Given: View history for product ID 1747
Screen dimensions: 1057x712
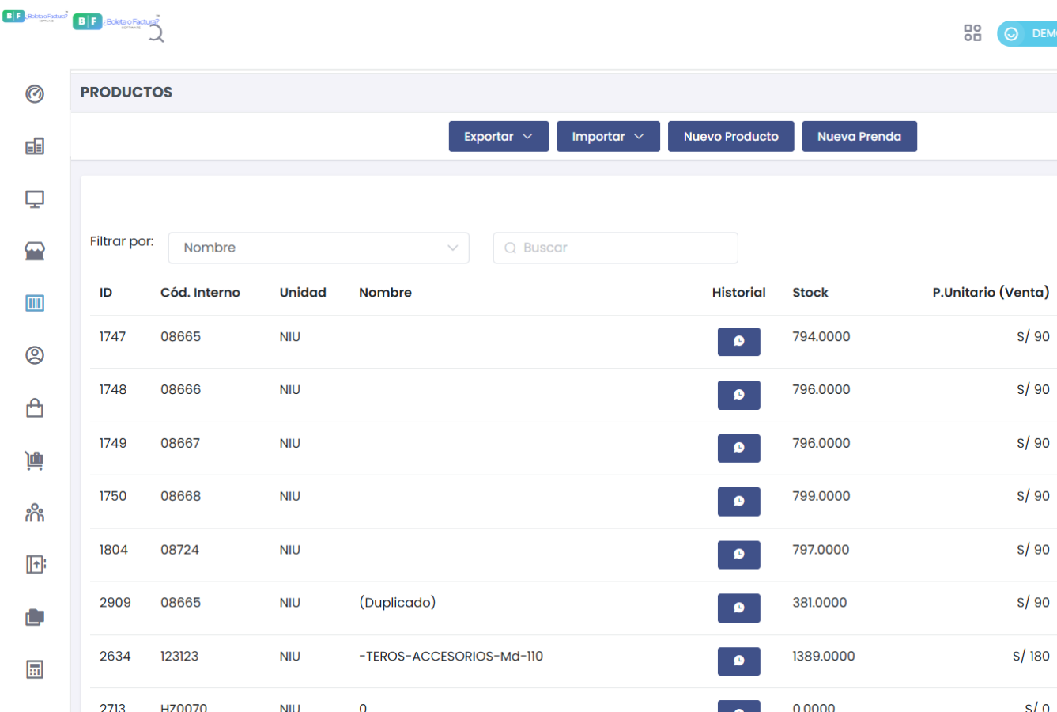Looking at the screenshot, I should coord(738,342).
